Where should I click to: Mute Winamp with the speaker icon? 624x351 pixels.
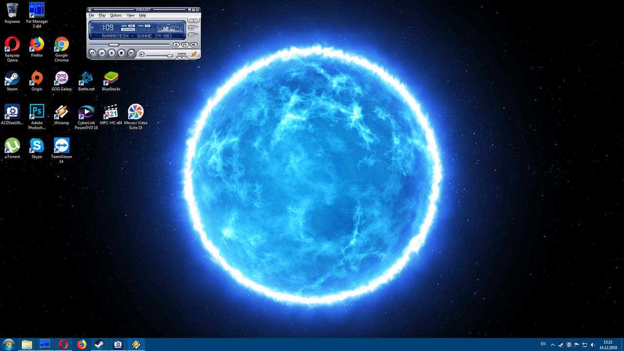(x=142, y=55)
